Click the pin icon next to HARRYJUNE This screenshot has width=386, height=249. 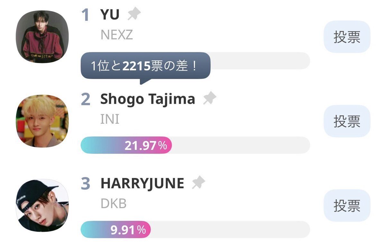coord(198,183)
